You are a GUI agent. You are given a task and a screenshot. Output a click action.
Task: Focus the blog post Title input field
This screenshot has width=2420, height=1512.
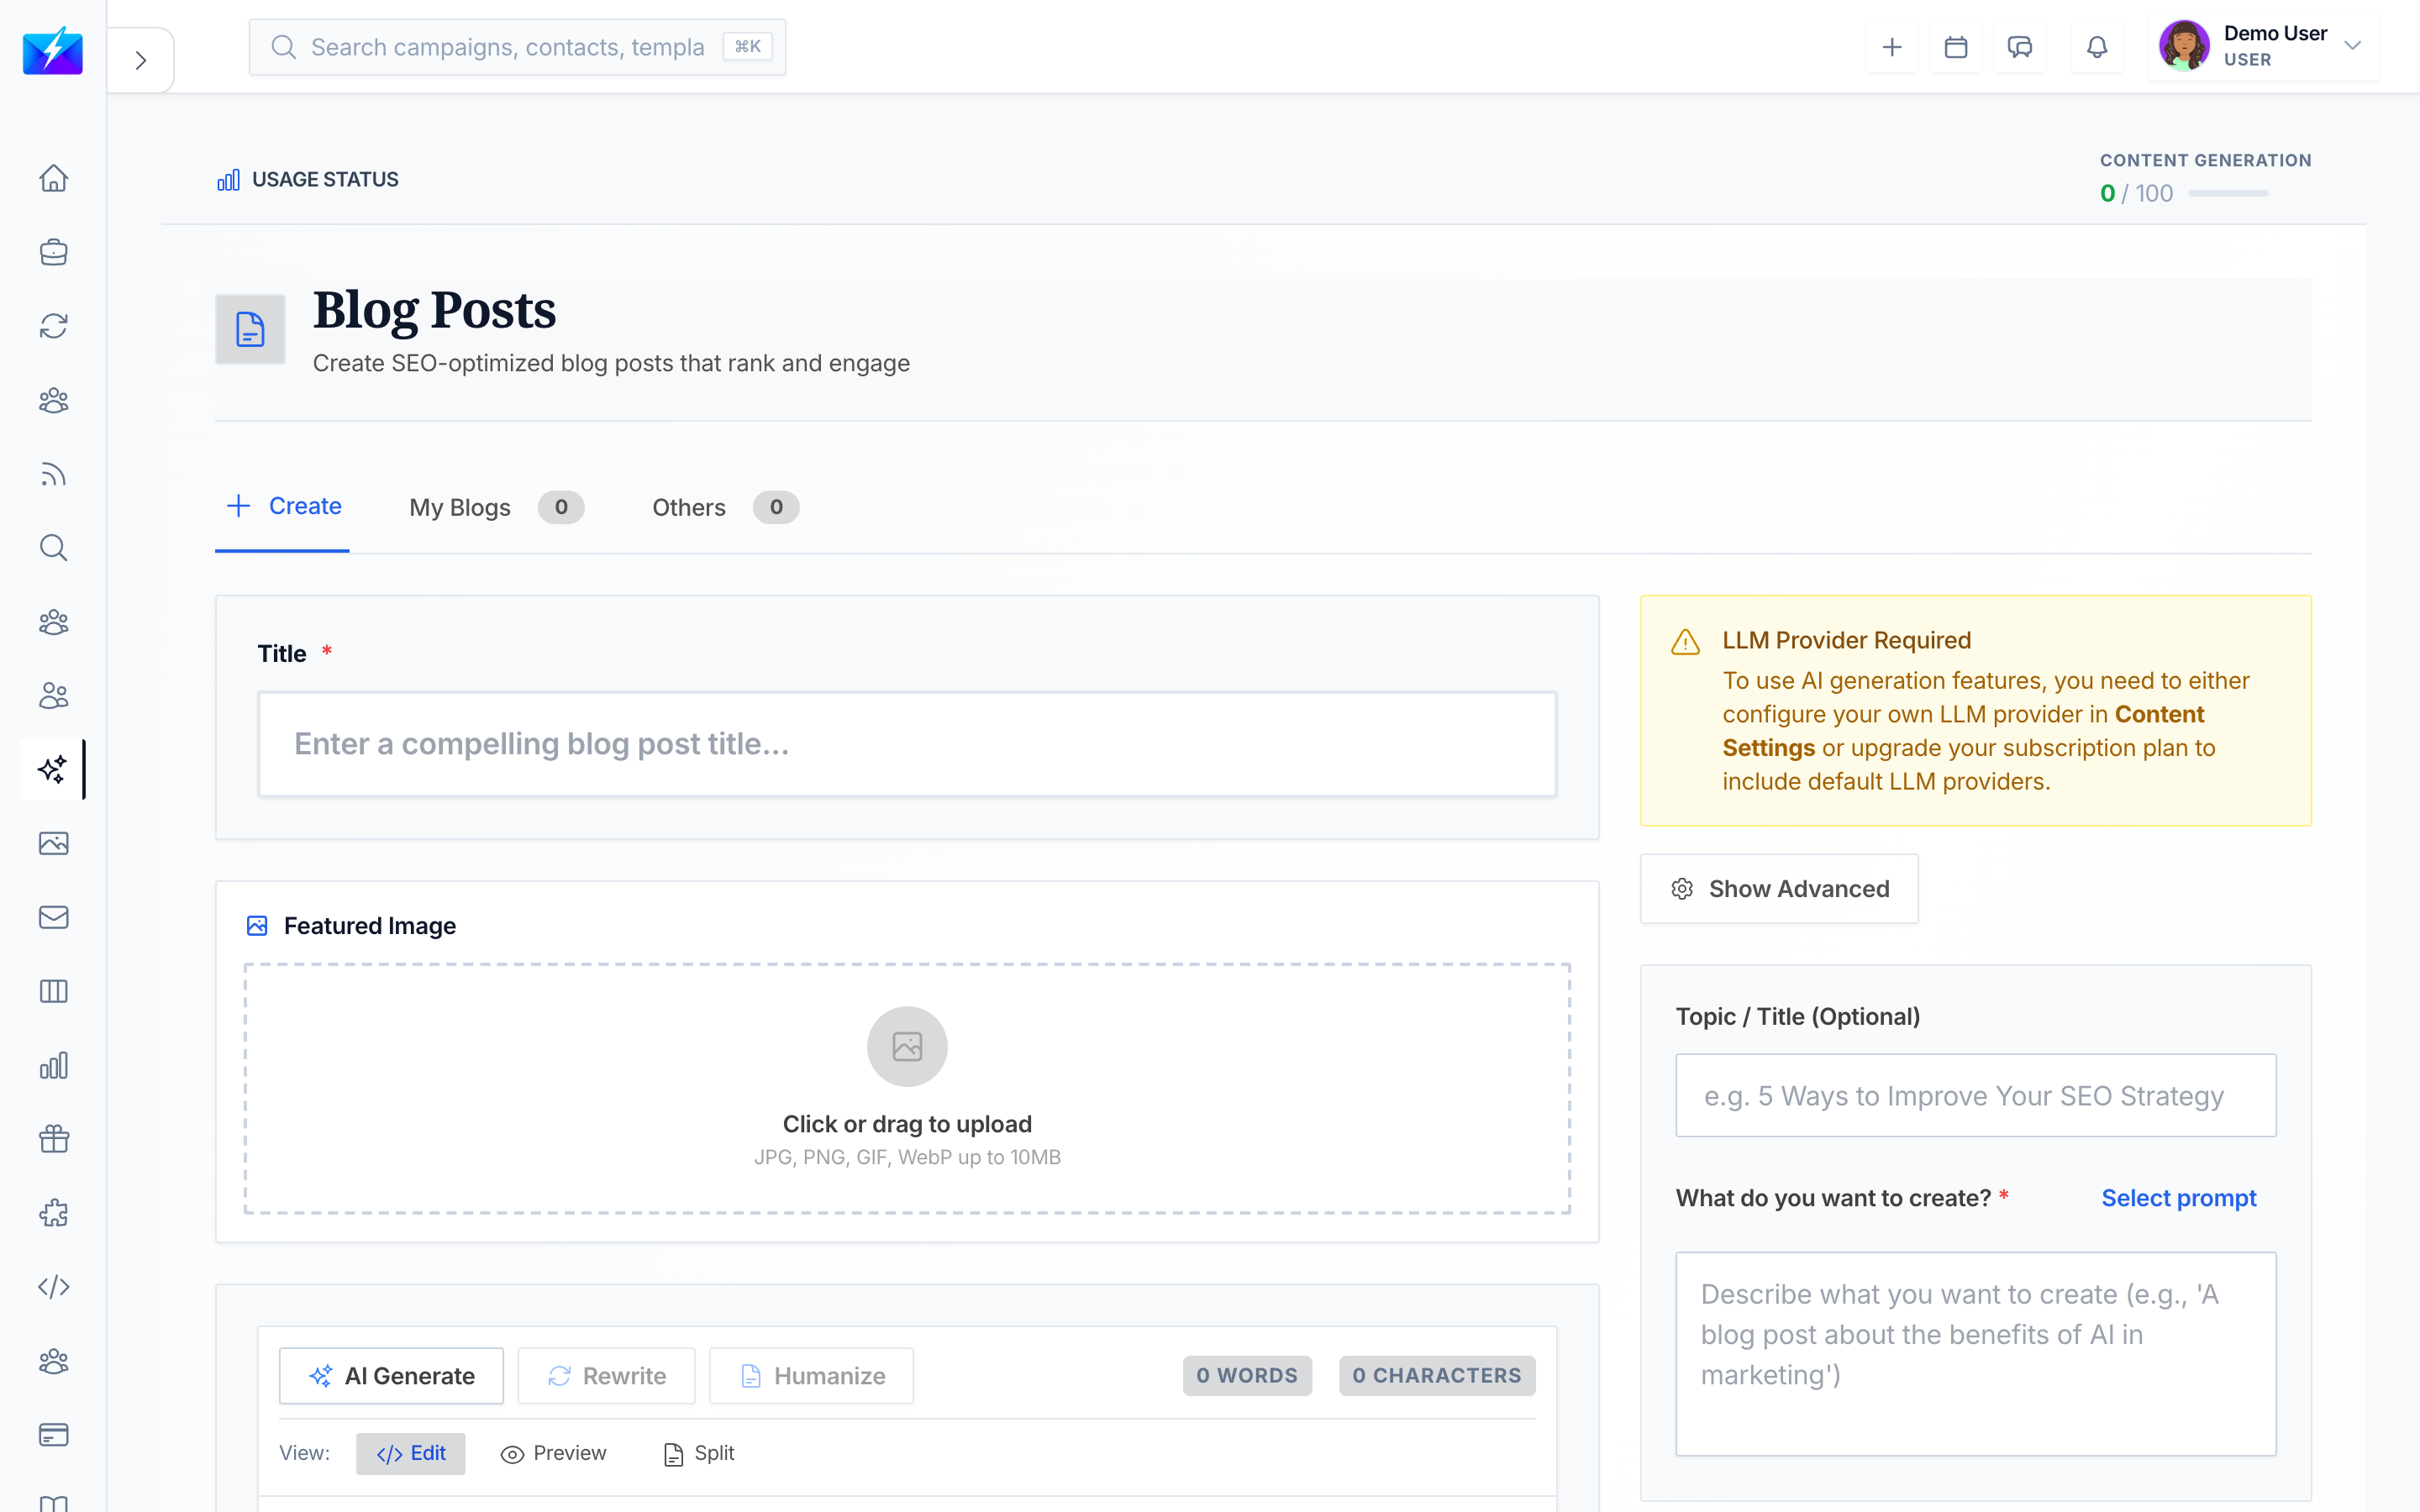click(907, 744)
